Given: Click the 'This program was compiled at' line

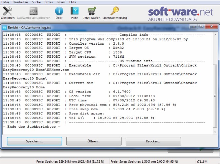Looking at the screenshot, I should tap(95, 39).
